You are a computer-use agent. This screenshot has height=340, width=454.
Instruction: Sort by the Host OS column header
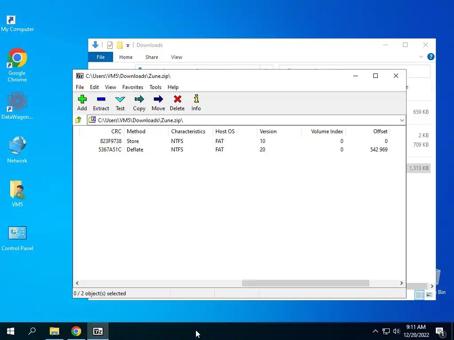pyautogui.click(x=235, y=131)
